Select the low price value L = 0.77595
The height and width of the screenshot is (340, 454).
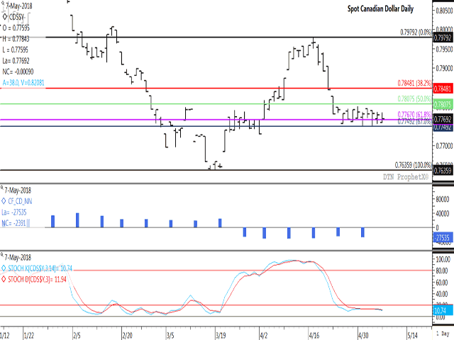tap(16, 50)
